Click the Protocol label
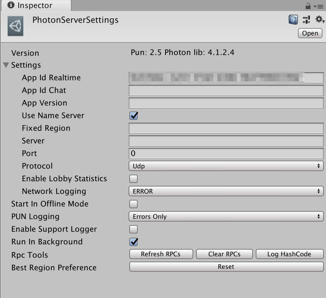Viewport: 326px width, 298px height. pyautogui.click(x=37, y=166)
